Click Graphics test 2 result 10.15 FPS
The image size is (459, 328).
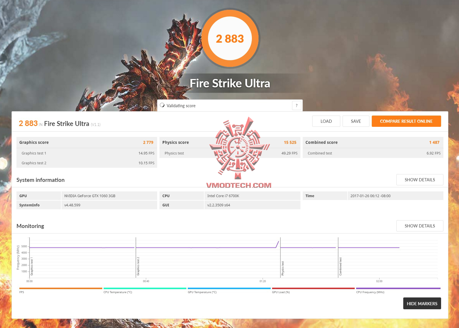coord(146,163)
